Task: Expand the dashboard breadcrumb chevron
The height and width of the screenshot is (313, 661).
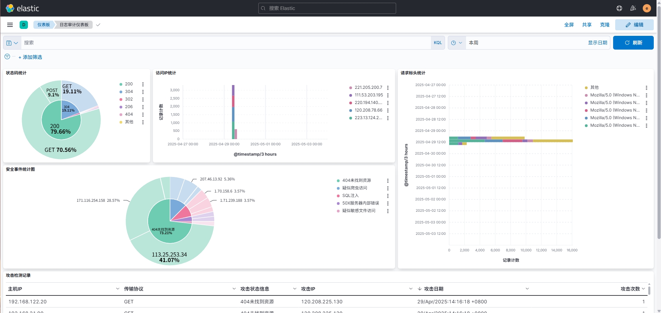Action: tap(98, 25)
